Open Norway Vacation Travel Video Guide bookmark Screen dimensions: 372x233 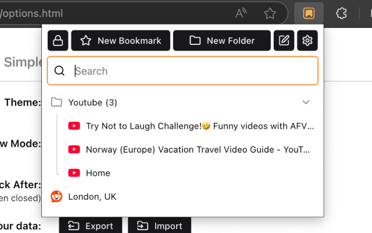tap(198, 150)
